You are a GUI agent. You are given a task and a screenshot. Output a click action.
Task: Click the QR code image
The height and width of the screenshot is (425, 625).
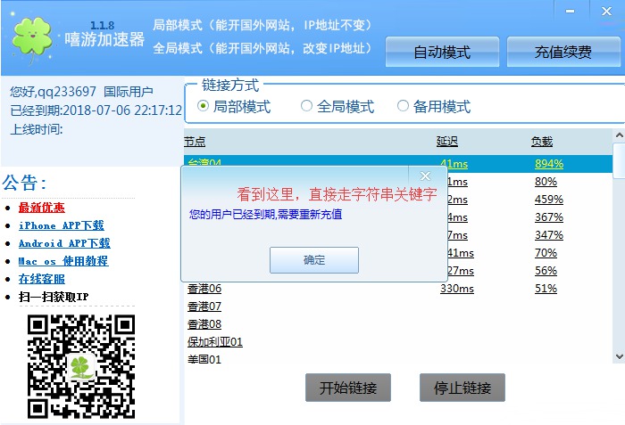(81, 366)
